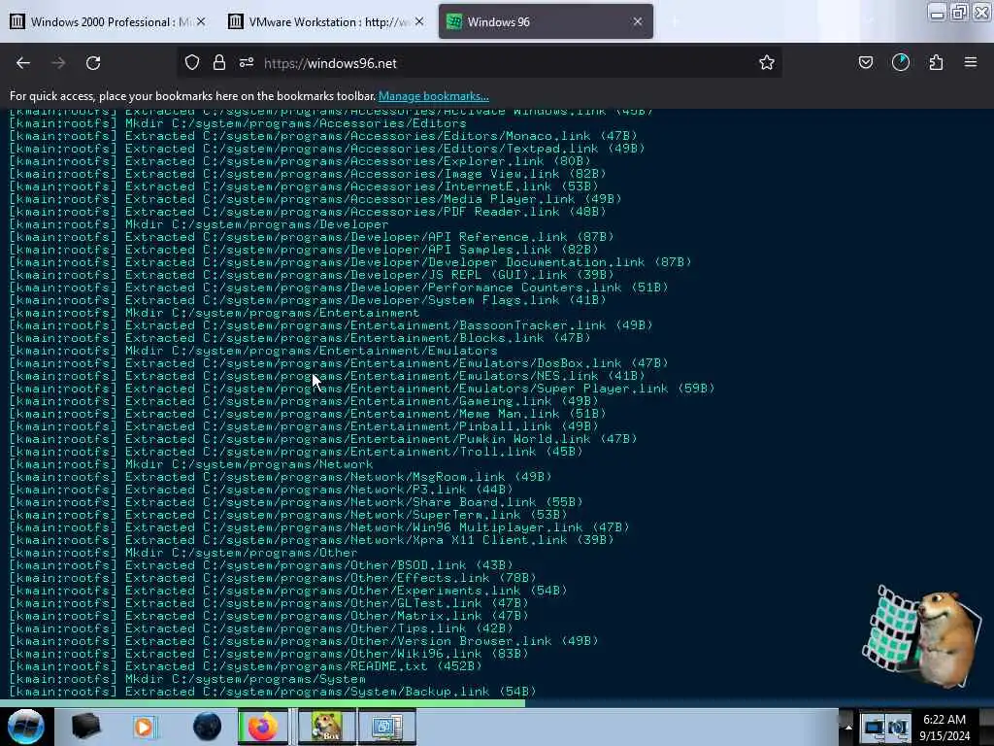The width and height of the screenshot is (994, 746).
Task: Open the Windows Start orb
Action: coord(26,727)
